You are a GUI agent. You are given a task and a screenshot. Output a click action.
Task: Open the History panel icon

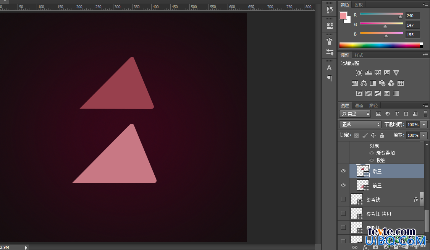tap(330, 10)
